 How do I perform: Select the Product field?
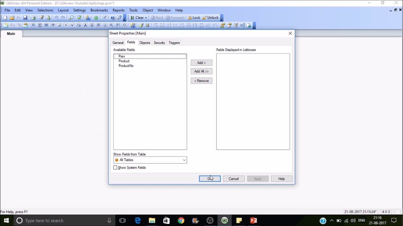[150, 61]
